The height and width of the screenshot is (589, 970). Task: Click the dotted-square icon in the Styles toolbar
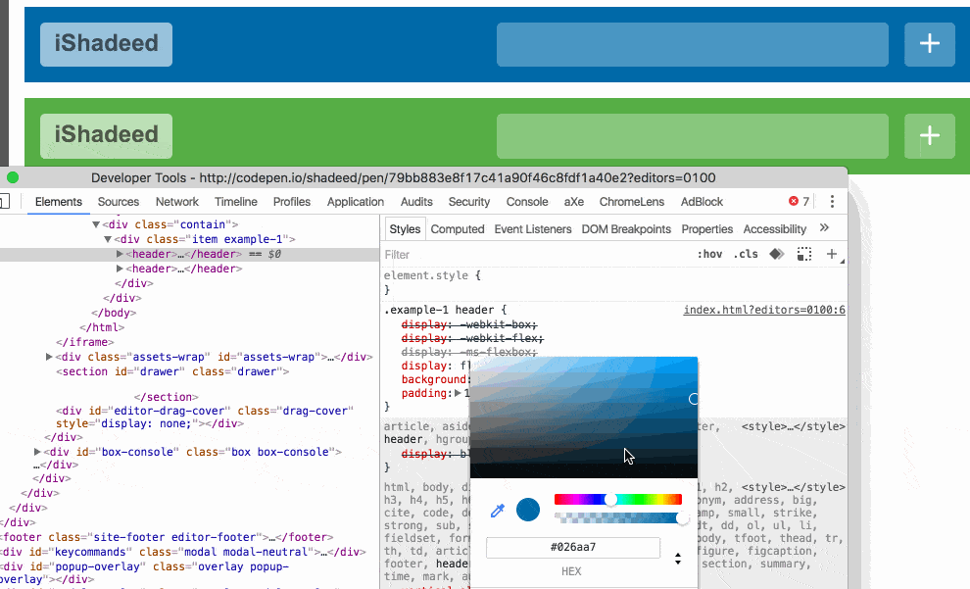pos(804,254)
